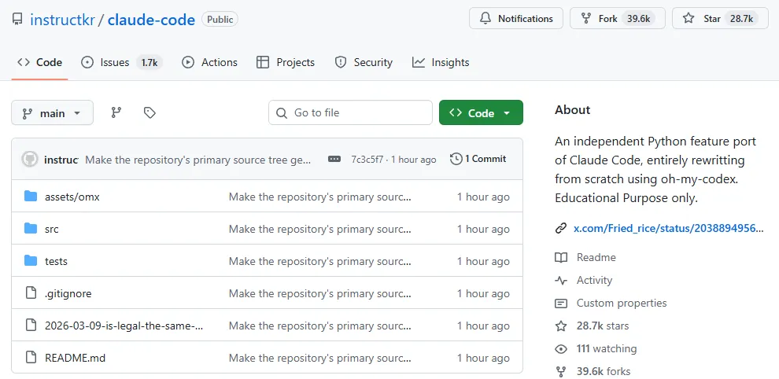The image size is (779, 379).
Task: Click commit message in the README.md row
Action: [x=320, y=358]
